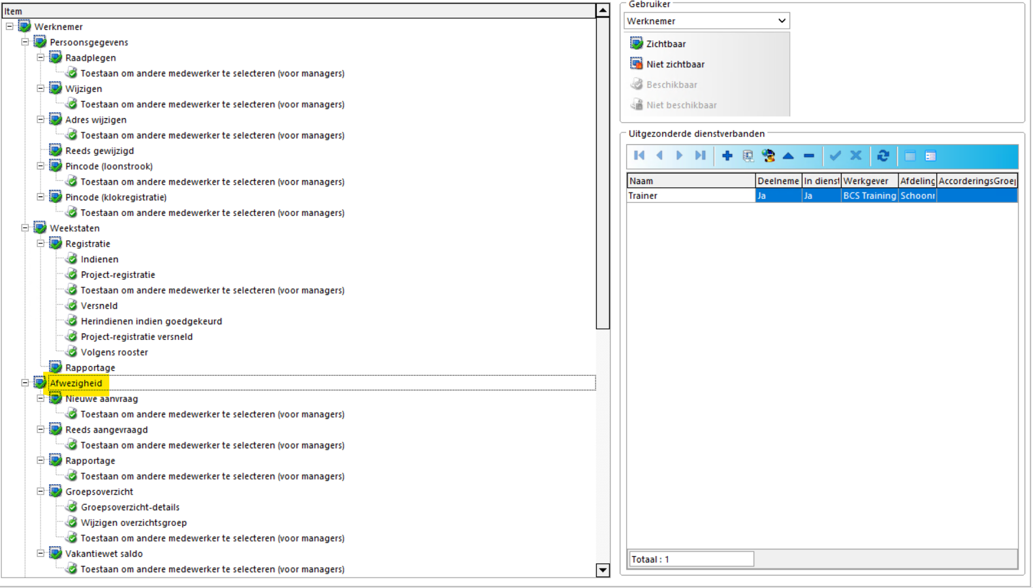Image resolution: width=1033 pixels, height=588 pixels.
Task: Set the item to Niet zichtbaar
Action: (667, 64)
